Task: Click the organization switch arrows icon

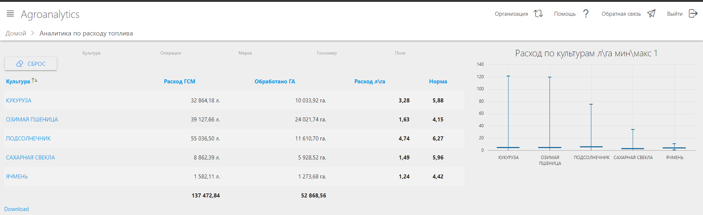Action: click(x=538, y=14)
